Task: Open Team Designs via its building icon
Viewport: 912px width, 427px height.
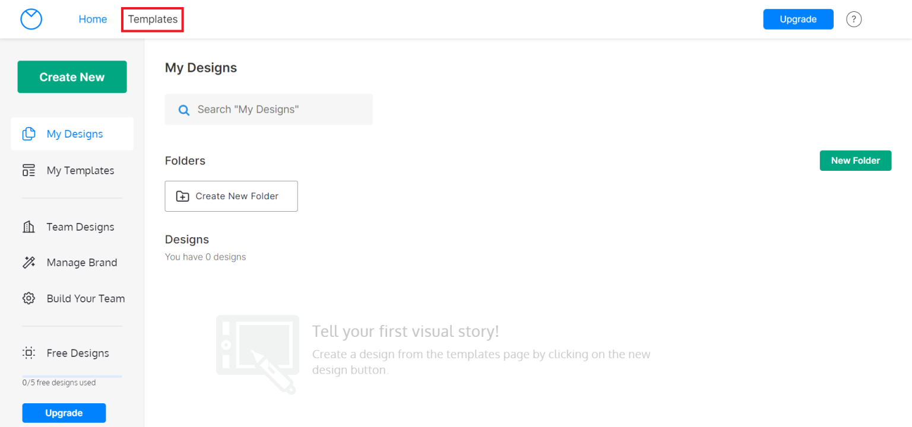Action: [28, 227]
